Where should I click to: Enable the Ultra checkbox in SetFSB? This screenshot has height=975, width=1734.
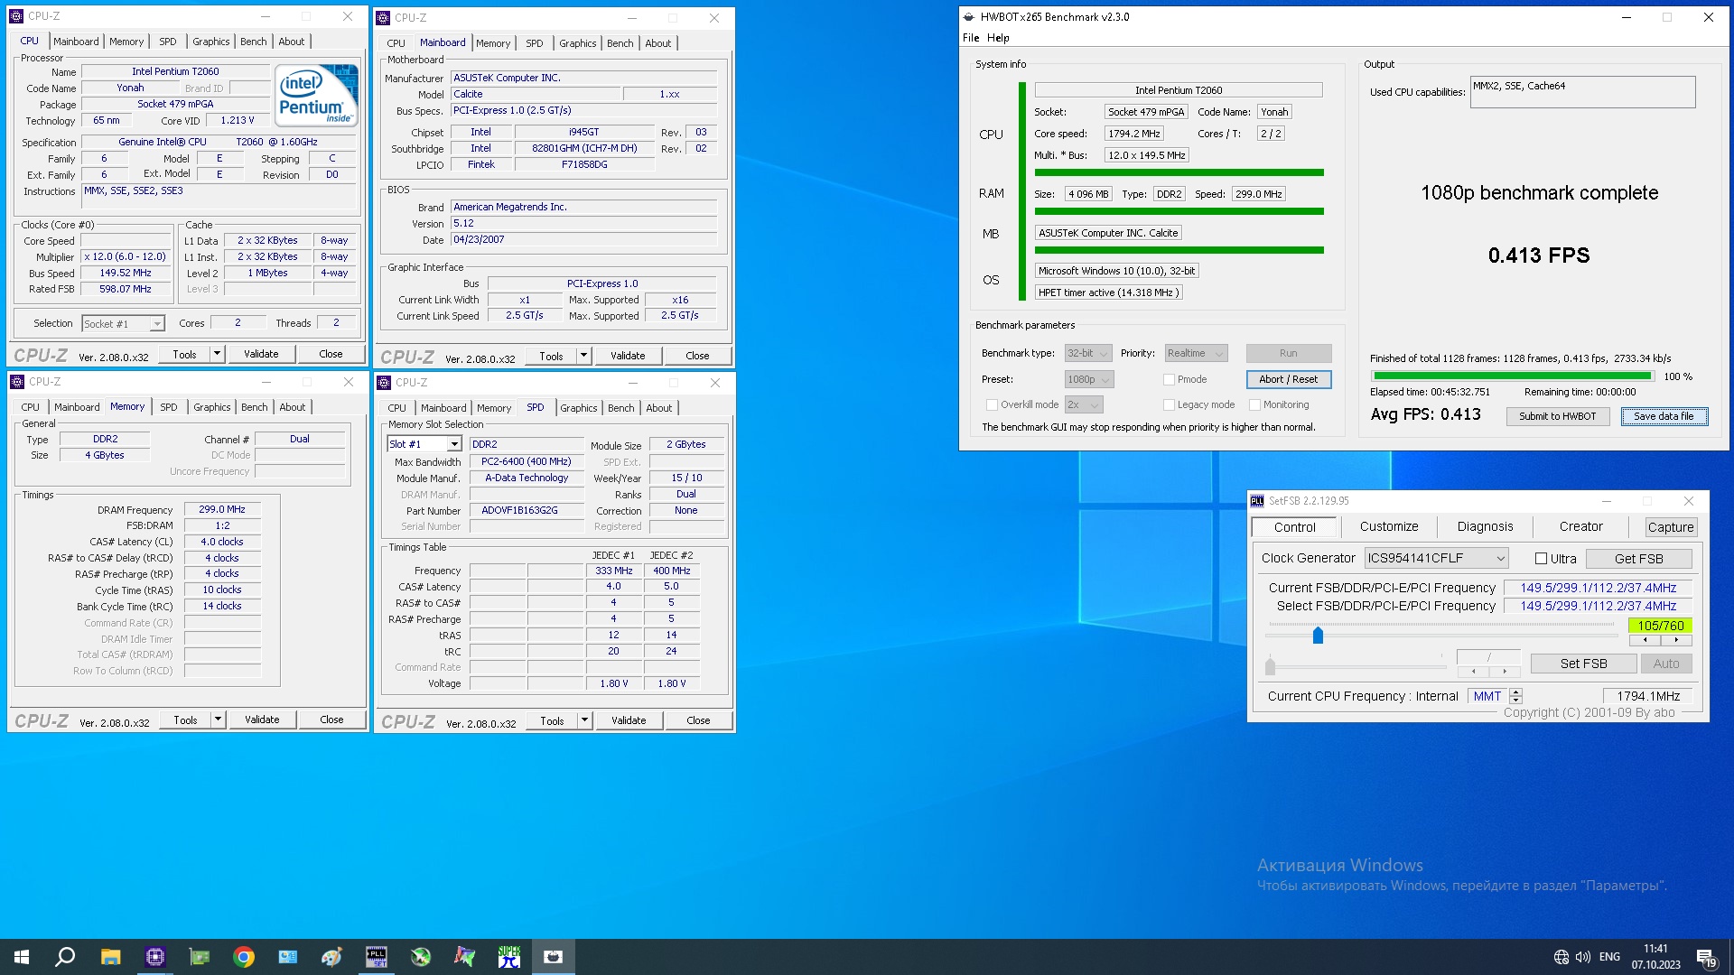1542,559
